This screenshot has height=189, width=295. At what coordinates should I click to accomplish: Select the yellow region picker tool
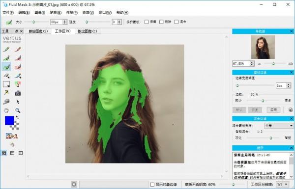click(6, 93)
